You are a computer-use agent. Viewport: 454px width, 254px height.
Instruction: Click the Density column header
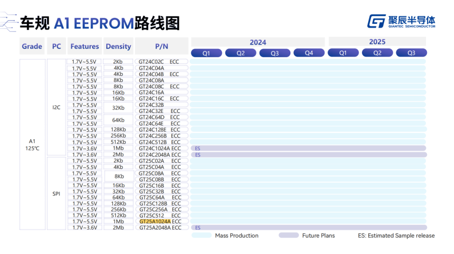click(118, 46)
